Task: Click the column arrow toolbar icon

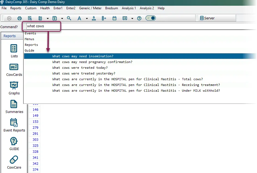Action: tap(104, 18)
